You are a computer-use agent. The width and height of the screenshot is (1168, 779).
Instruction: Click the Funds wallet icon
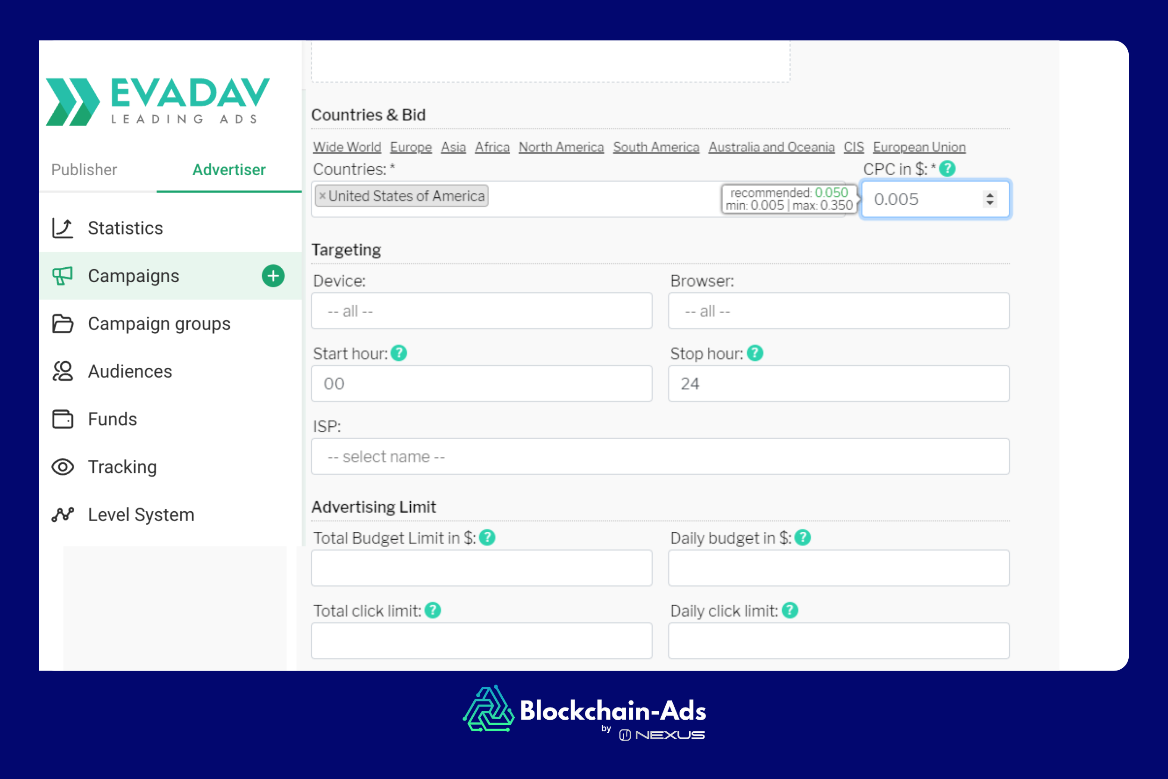click(x=63, y=419)
